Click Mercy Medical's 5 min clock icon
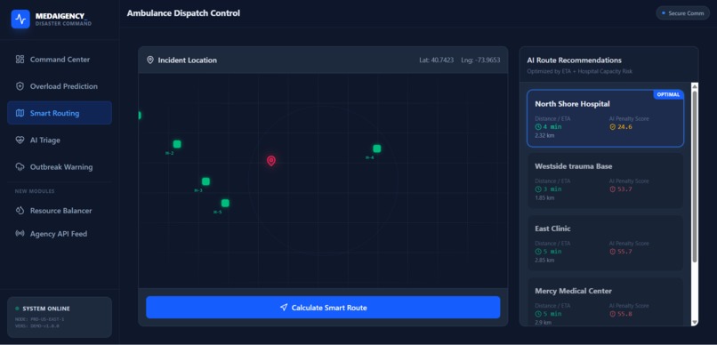Viewport: 717px width, 345px height. click(538, 314)
